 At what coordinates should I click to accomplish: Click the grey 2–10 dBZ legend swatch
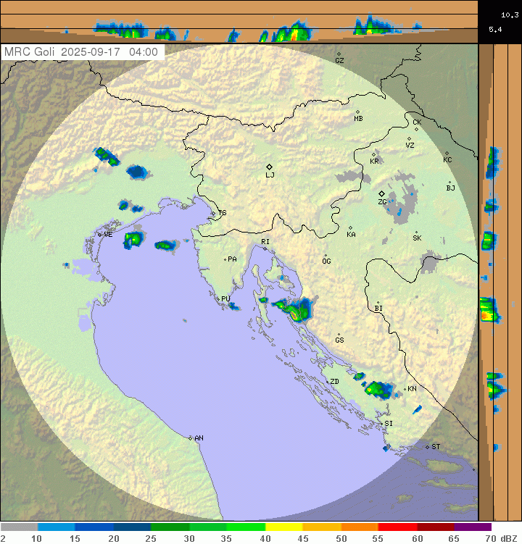pyautogui.click(x=19, y=527)
